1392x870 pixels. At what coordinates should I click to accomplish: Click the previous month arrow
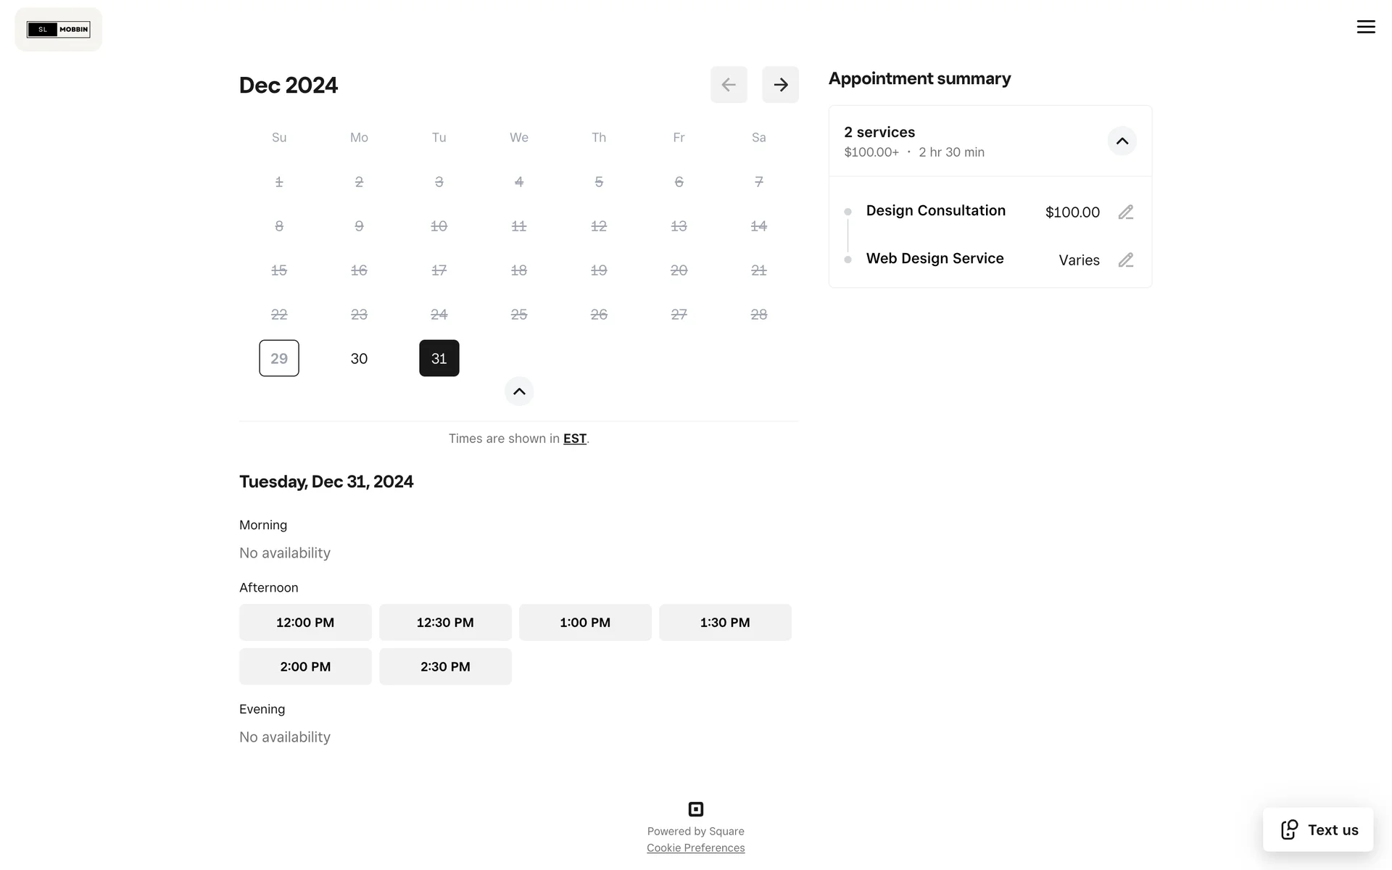click(729, 85)
